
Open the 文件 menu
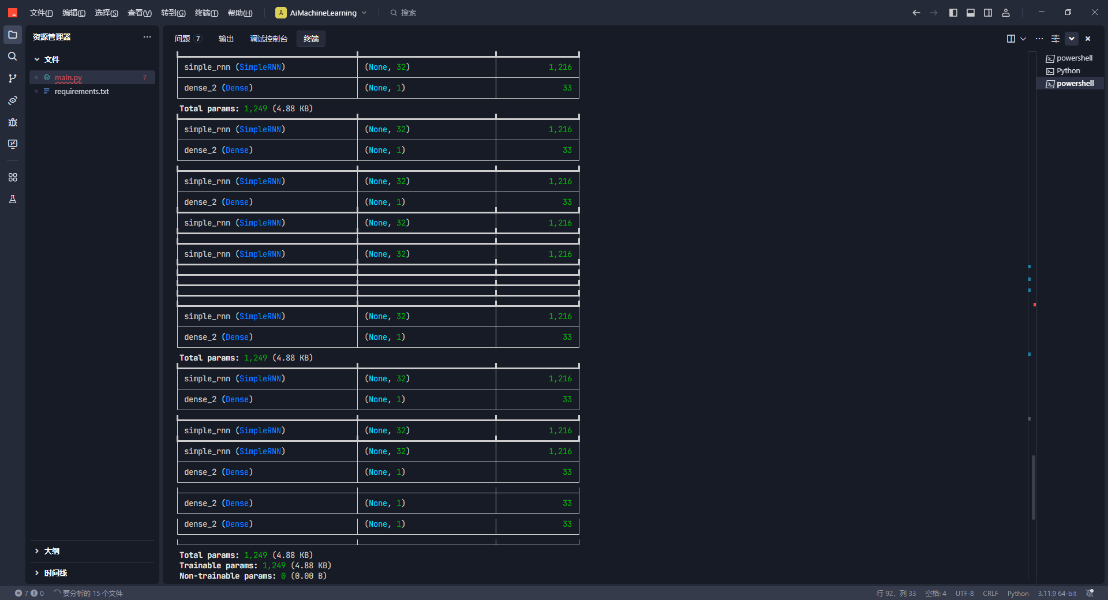coord(41,13)
